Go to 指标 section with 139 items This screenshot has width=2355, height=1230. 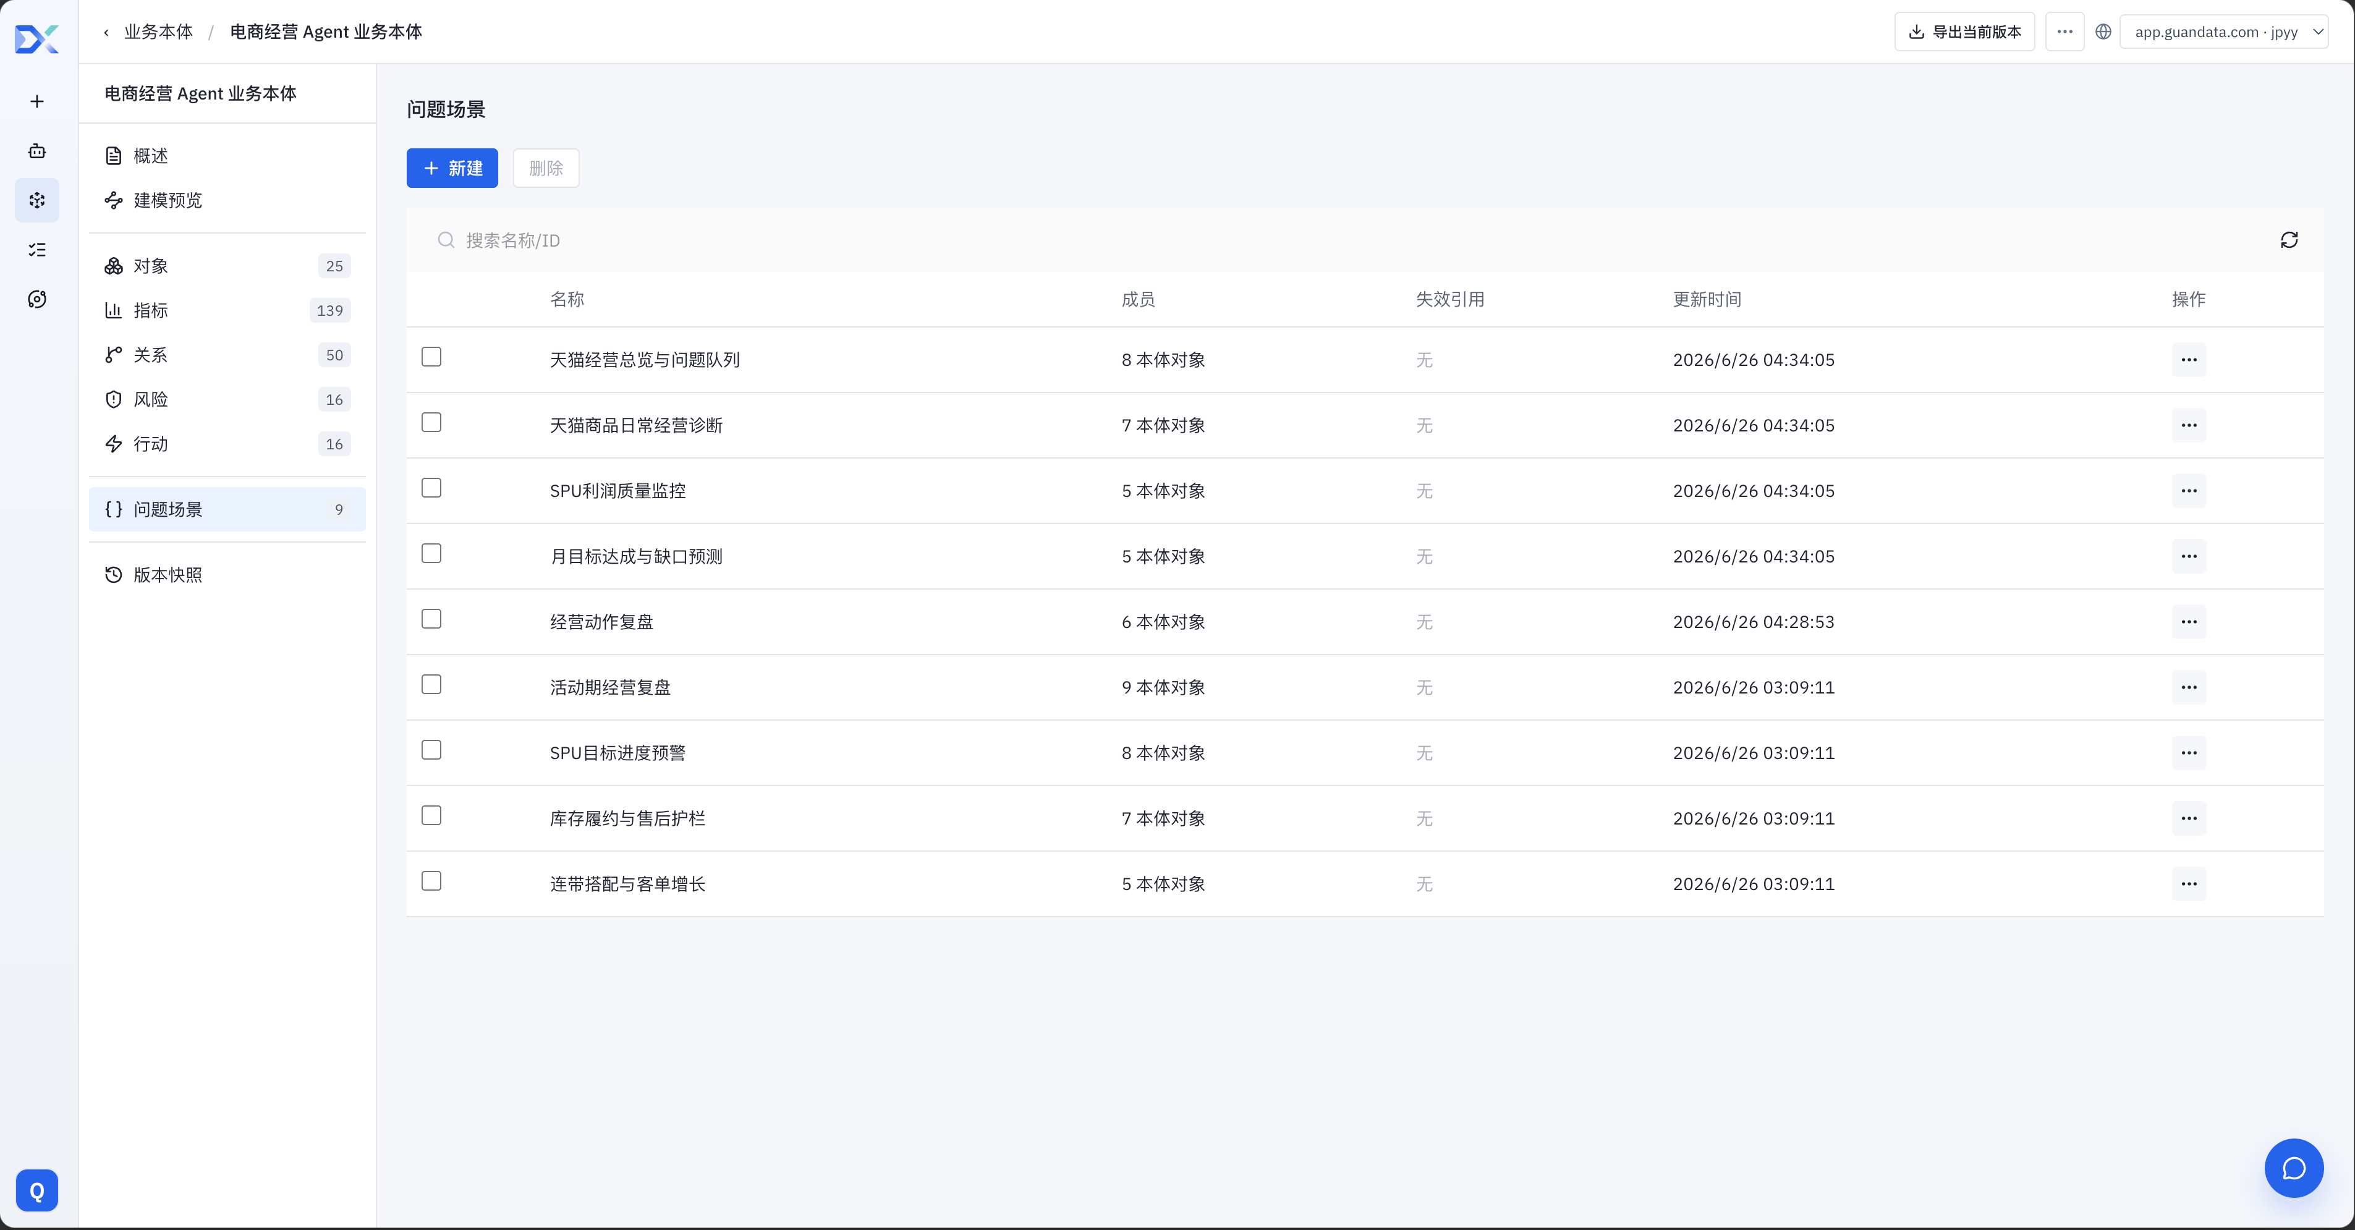pyautogui.click(x=227, y=311)
